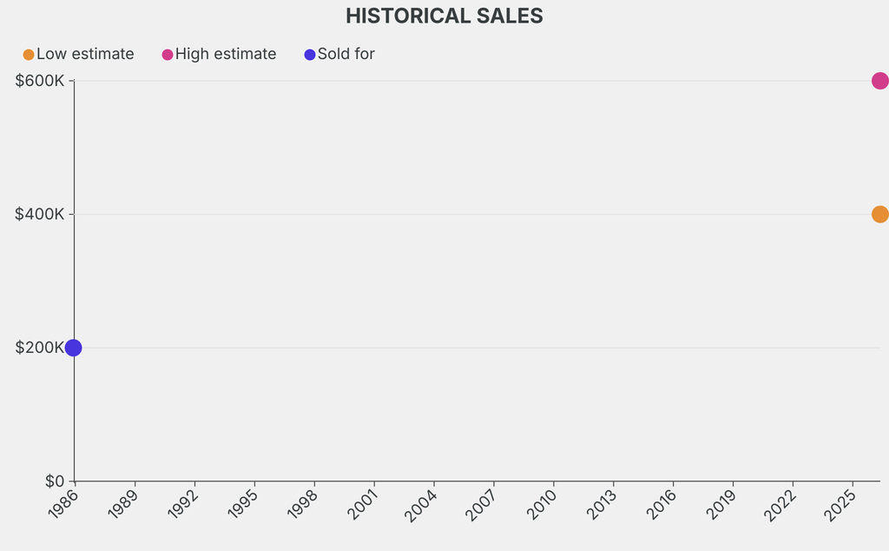The height and width of the screenshot is (551, 889).
Task: Toggle the High estimate series label
Action: 226,54
